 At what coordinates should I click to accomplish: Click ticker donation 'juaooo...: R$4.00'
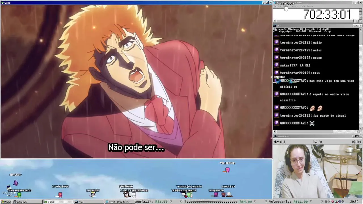point(218,202)
